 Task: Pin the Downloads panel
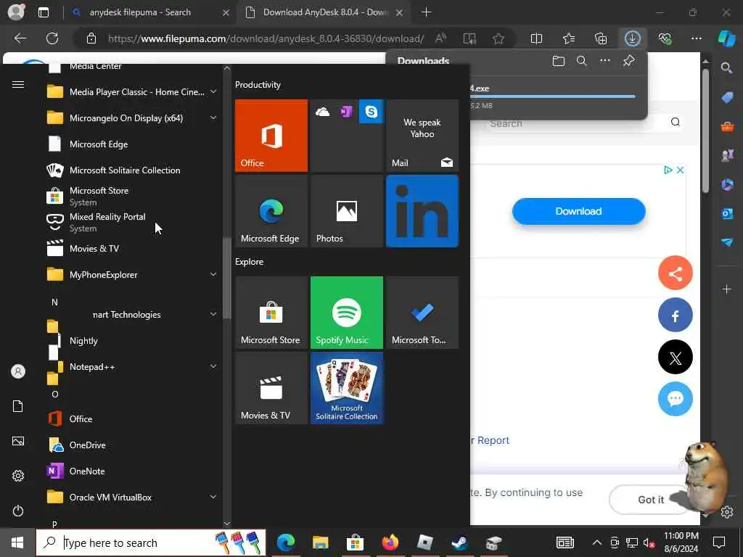coord(629,61)
